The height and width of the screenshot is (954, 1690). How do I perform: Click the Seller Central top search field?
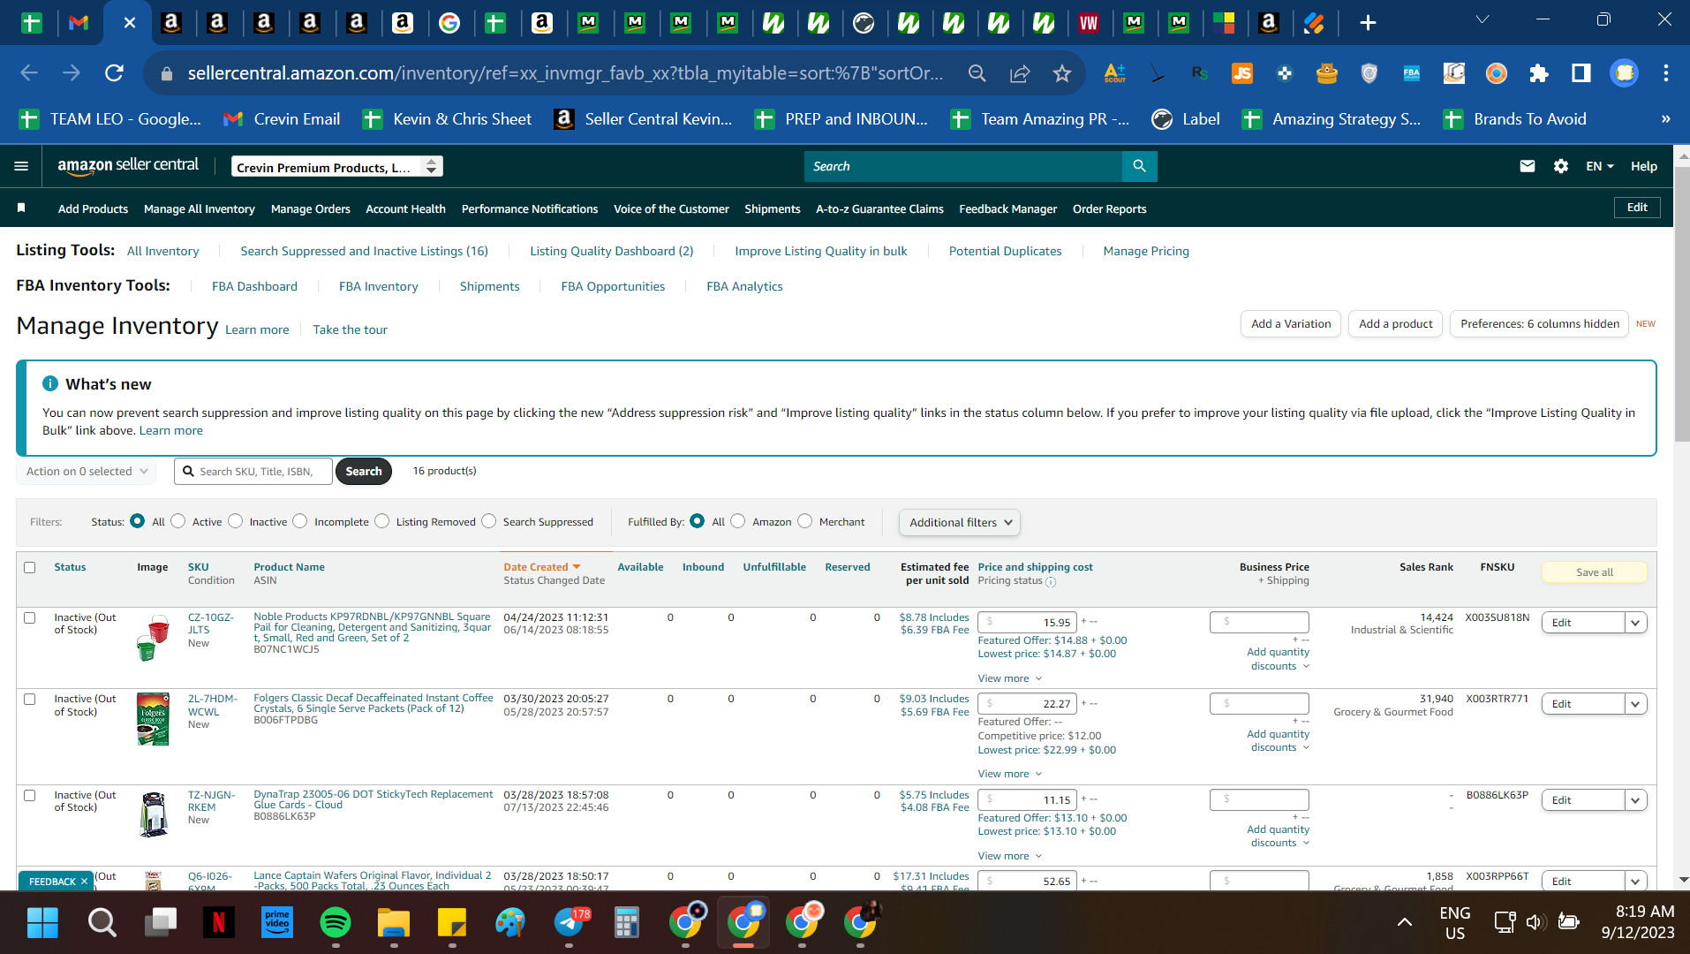click(962, 166)
